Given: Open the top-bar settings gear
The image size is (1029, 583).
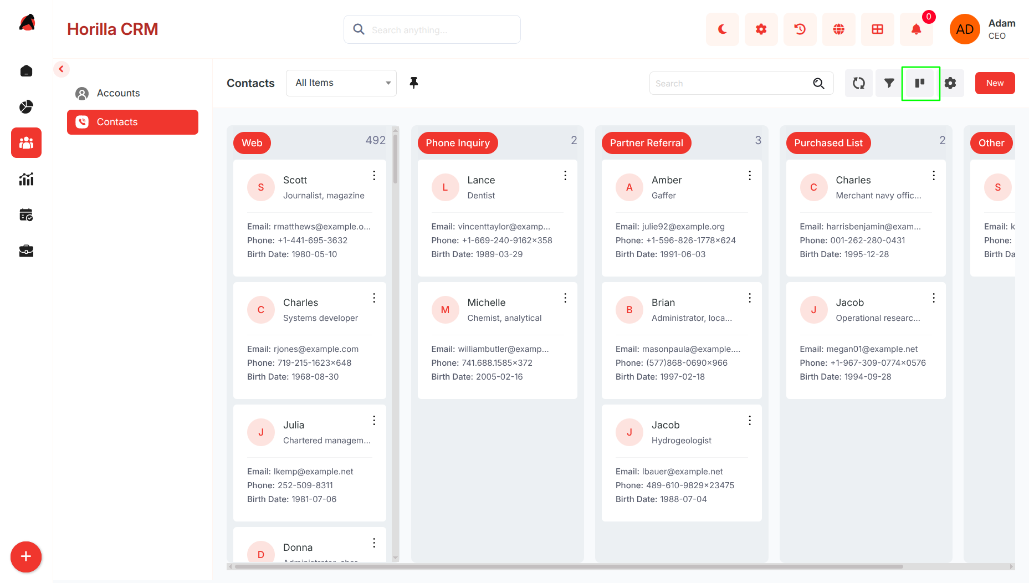Looking at the screenshot, I should point(761,29).
